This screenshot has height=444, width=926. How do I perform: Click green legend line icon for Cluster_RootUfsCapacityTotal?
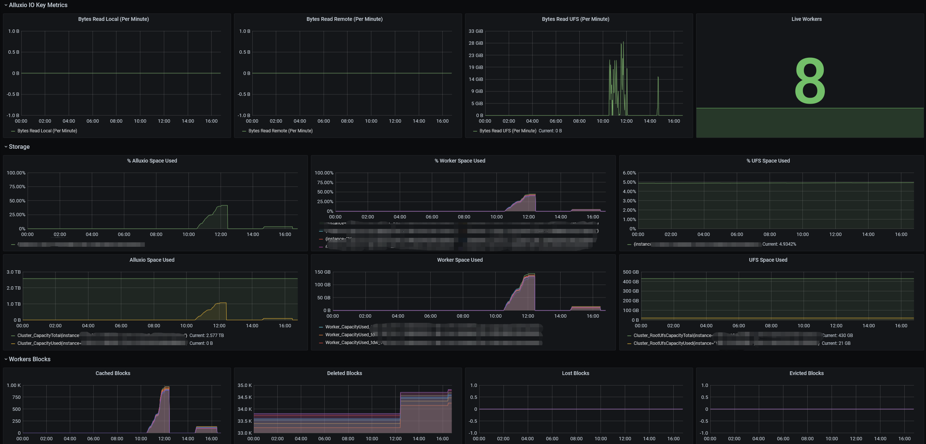(x=629, y=336)
